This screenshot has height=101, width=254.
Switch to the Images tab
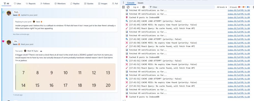click(103, 3)
